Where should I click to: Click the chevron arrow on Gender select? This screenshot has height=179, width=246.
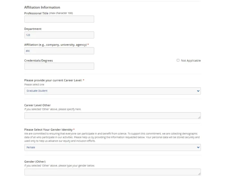point(198,148)
